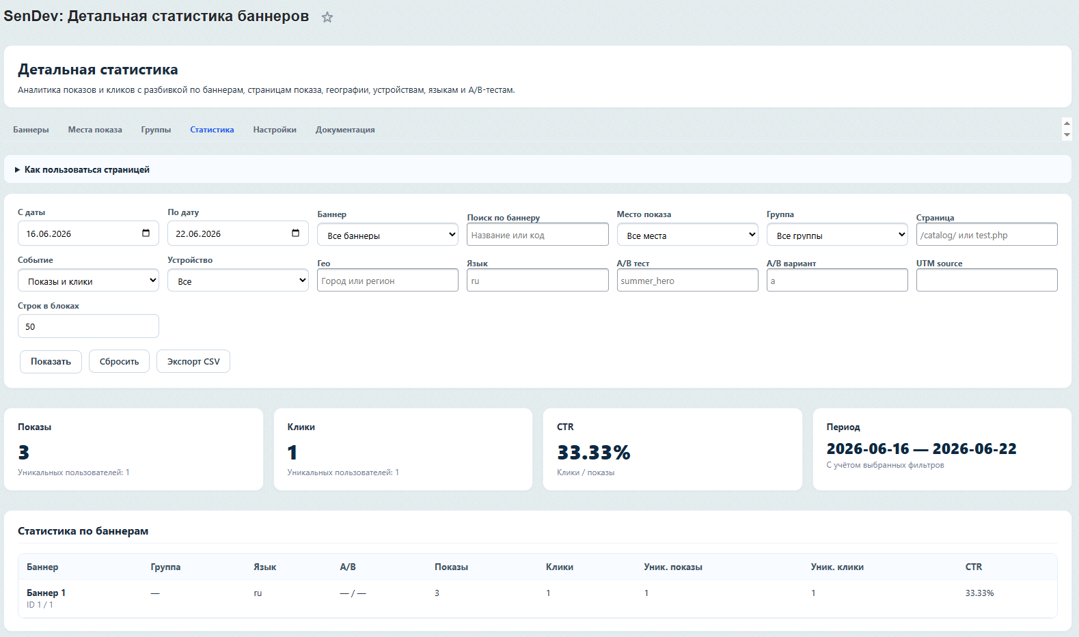Open calendar picker for start date
Screen dimensions: 1079x637
[x=146, y=233]
